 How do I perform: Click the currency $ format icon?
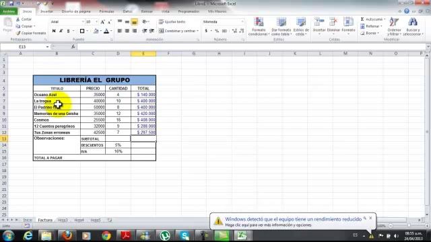click(206, 31)
